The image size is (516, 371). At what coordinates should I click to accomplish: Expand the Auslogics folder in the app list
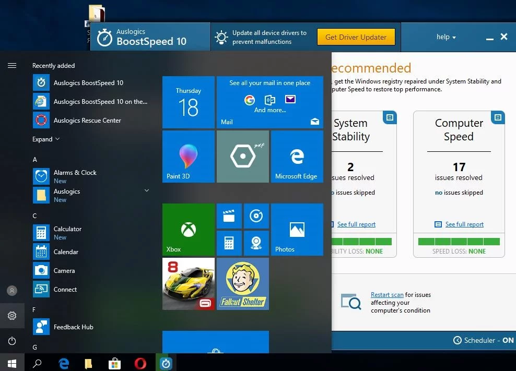147,191
